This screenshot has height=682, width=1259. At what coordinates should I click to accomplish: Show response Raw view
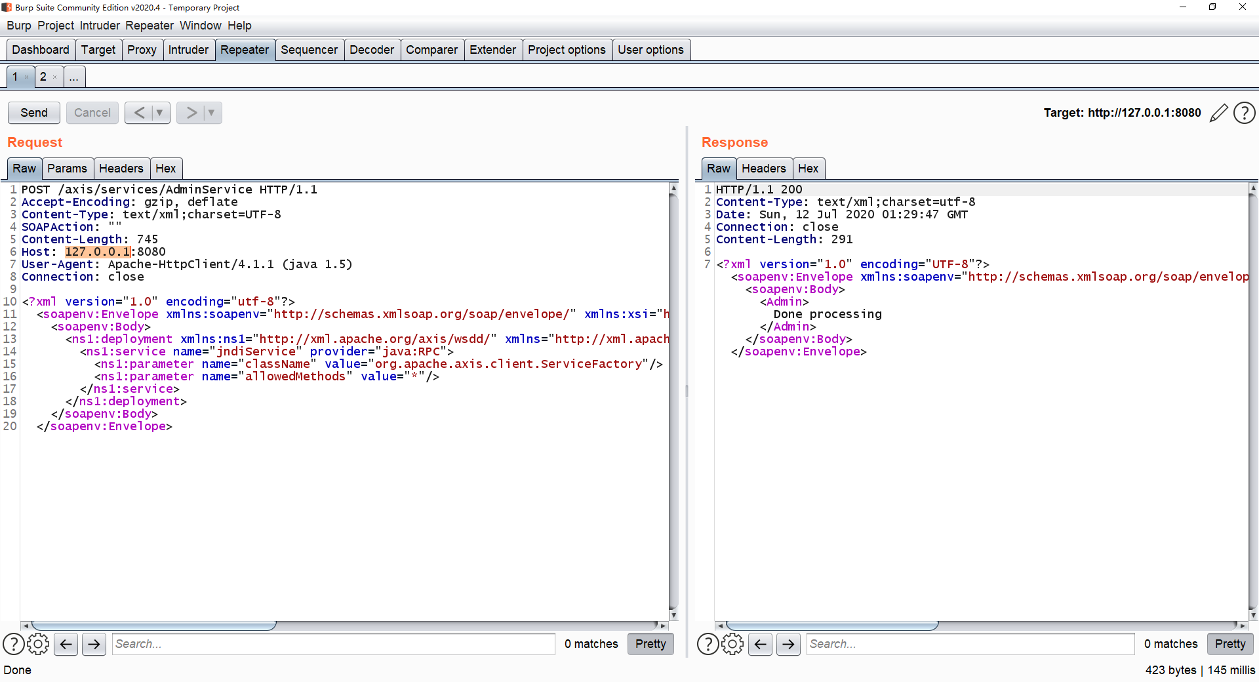(719, 169)
